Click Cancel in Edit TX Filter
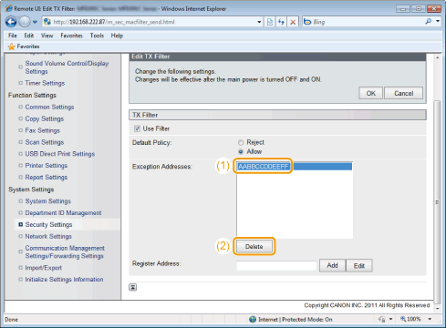Viewport: 446px width, 328px height. pos(403,93)
